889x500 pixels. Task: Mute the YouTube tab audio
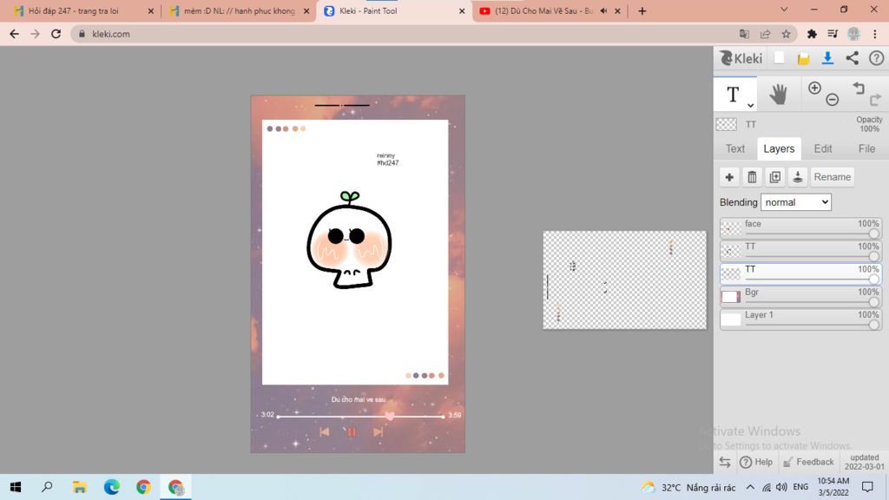click(604, 10)
